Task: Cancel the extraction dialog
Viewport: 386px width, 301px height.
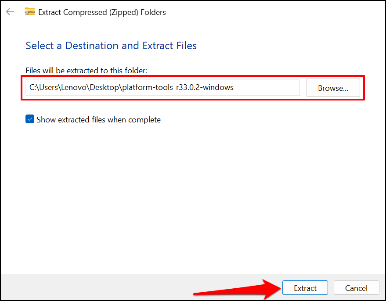Action: tap(356, 288)
